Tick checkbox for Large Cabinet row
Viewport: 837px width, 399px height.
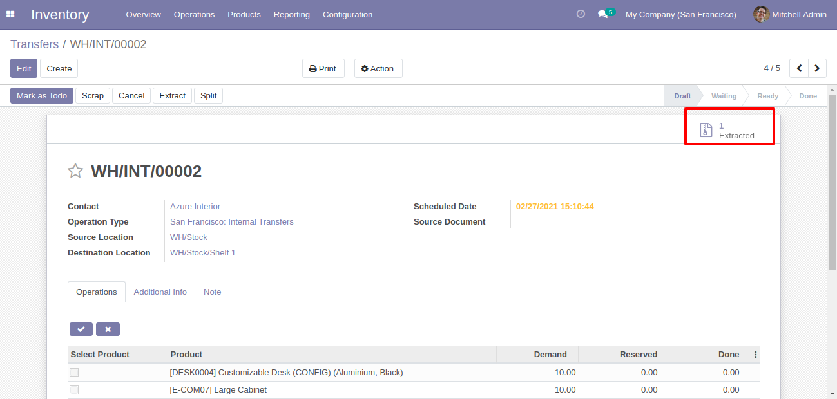(74, 390)
